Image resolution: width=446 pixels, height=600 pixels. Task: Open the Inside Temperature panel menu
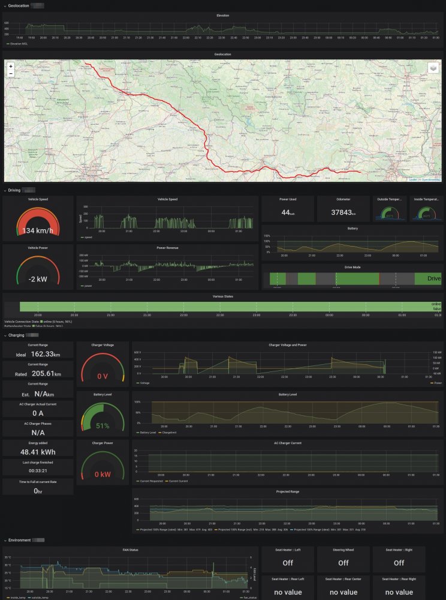point(426,199)
